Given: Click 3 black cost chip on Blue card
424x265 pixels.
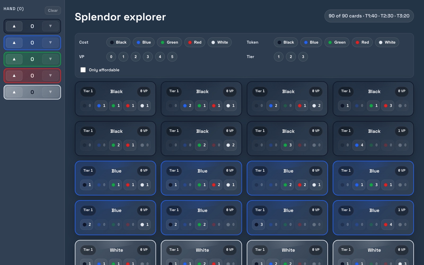Looking at the screenshot, I should (259, 224).
